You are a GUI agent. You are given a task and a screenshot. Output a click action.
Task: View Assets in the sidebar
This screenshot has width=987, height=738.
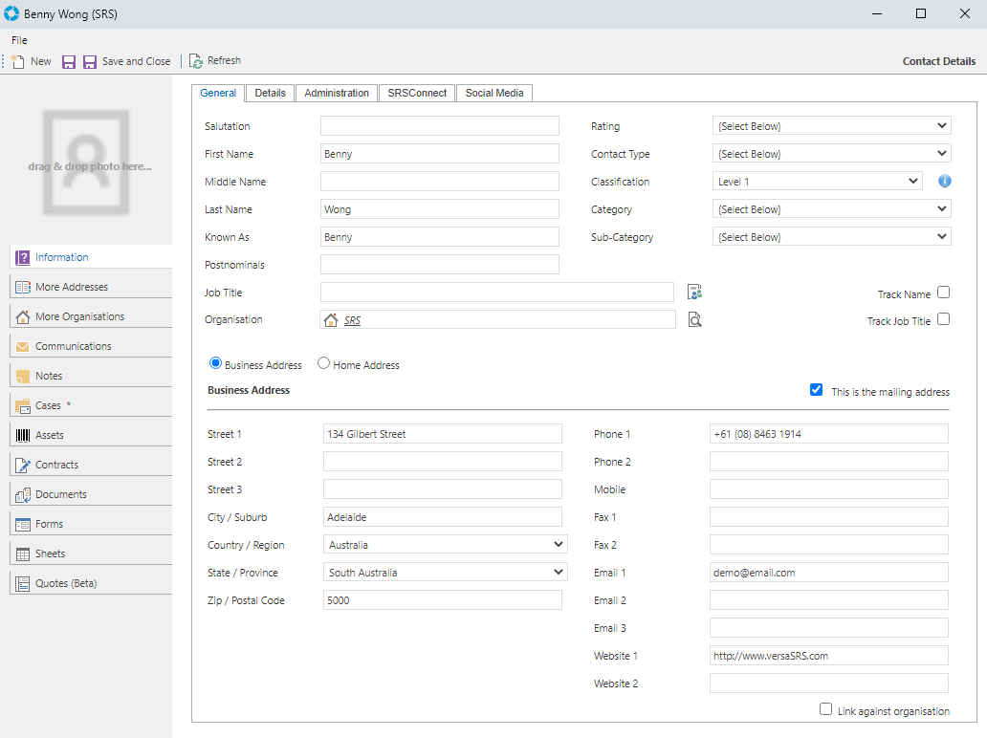click(91, 435)
